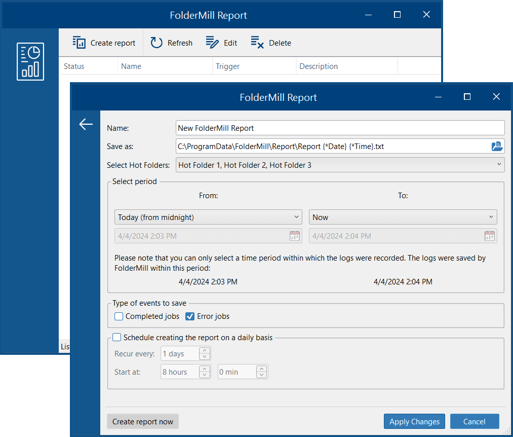Open the browse folder icon in Save as
The height and width of the screenshot is (437, 513).
tap(497, 146)
